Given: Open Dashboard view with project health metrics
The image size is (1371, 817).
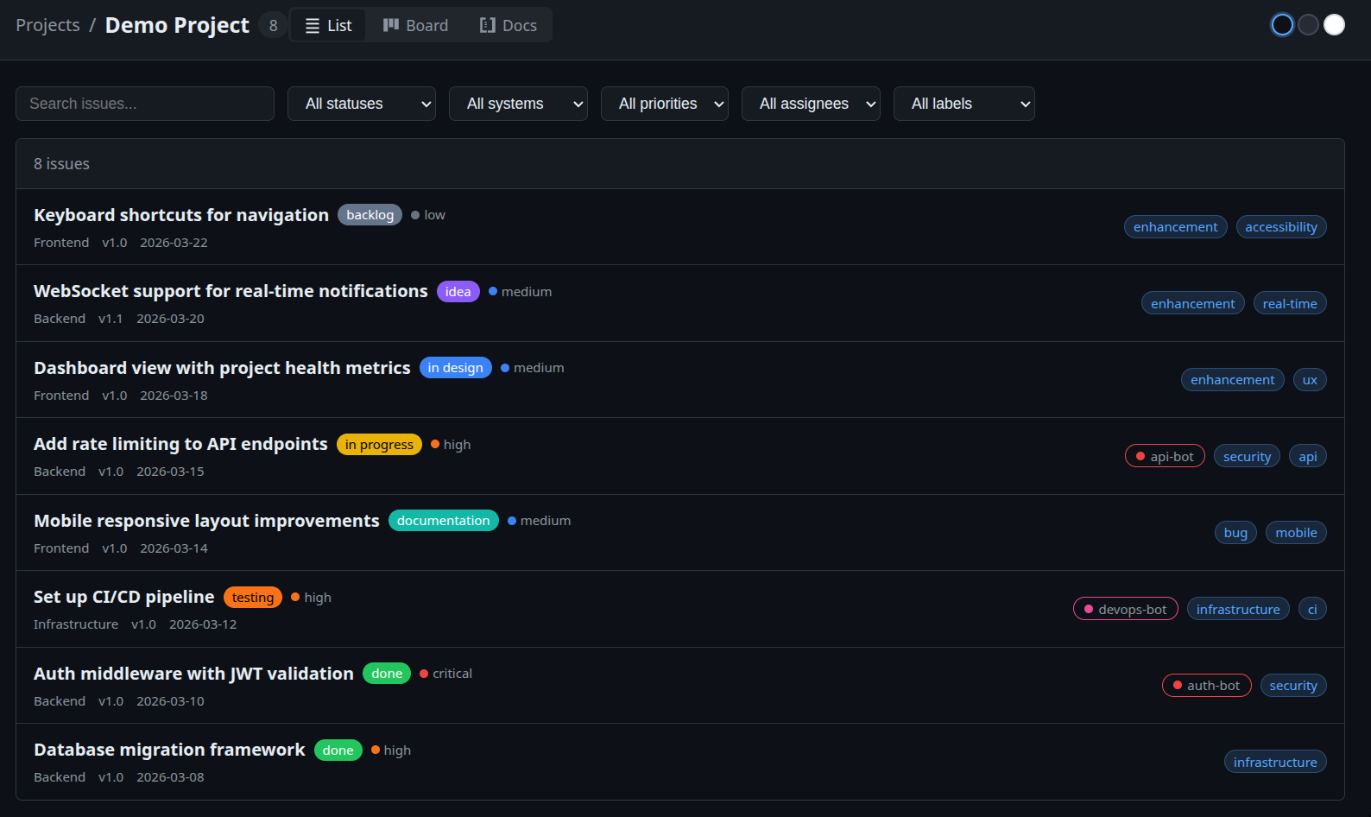Looking at the screenshot, I should pos(222,368).
